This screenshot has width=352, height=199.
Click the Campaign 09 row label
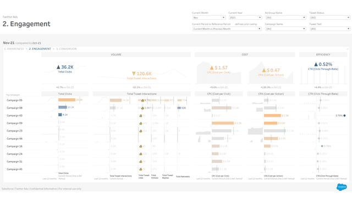tap(15, 123)
